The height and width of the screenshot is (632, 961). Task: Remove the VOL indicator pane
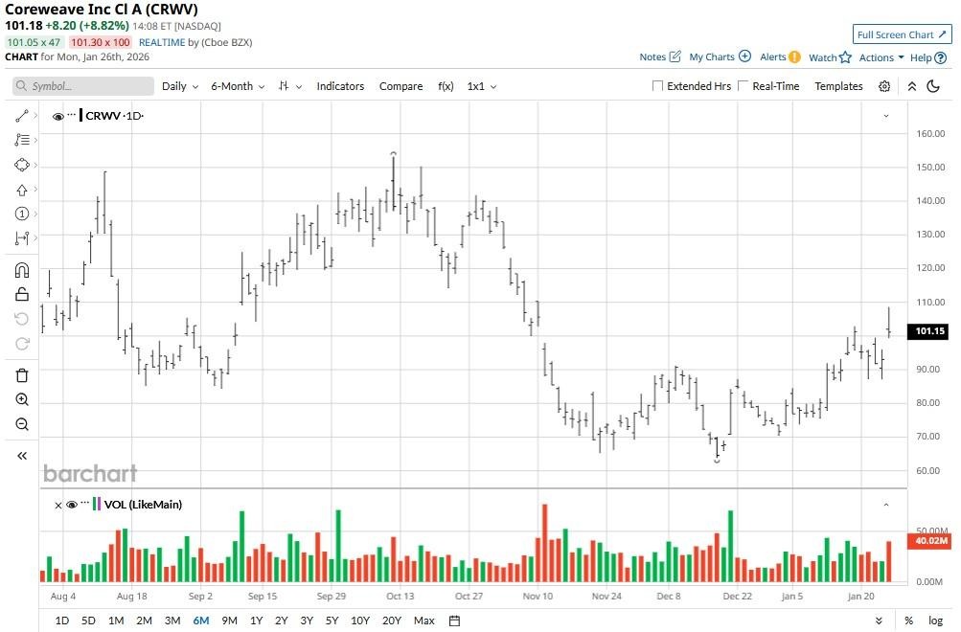pos(58,506)
